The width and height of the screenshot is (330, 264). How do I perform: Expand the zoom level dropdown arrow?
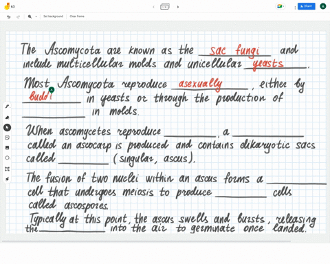[36, 16]
